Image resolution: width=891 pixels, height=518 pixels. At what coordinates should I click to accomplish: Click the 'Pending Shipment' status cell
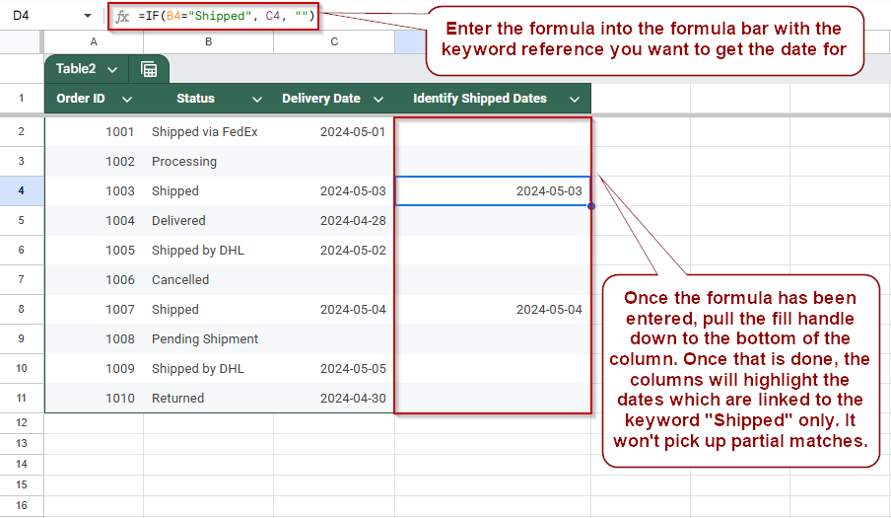(x=209, y=338)
